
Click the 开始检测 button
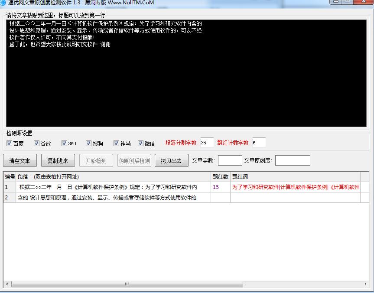click(x=96, y=160)
